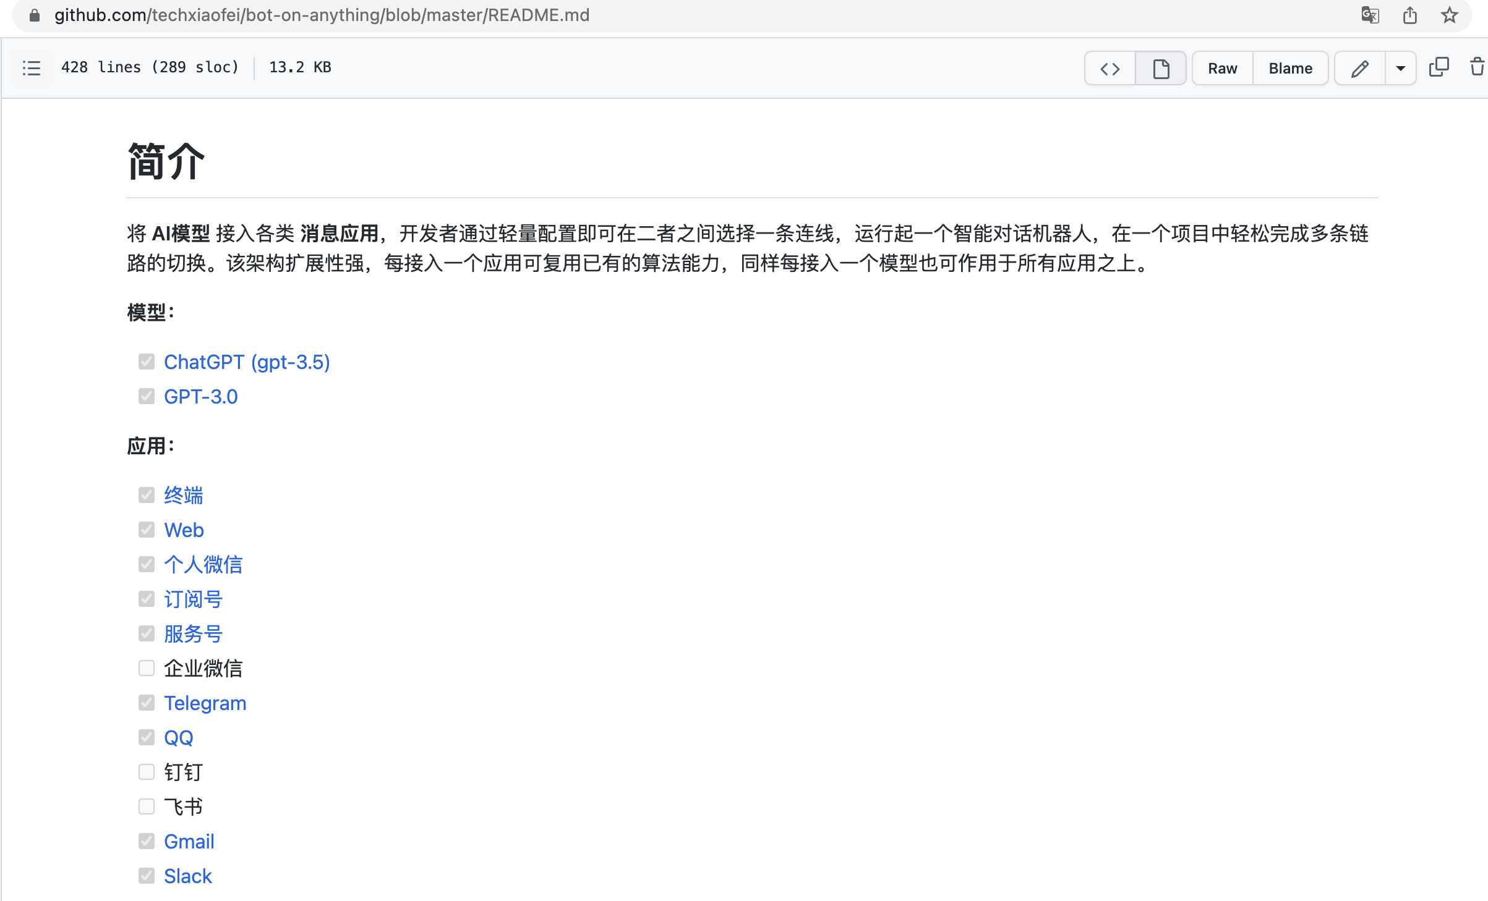
Task: Toggle the 企业微信 checkbox
Action: (x=147, y=668)
